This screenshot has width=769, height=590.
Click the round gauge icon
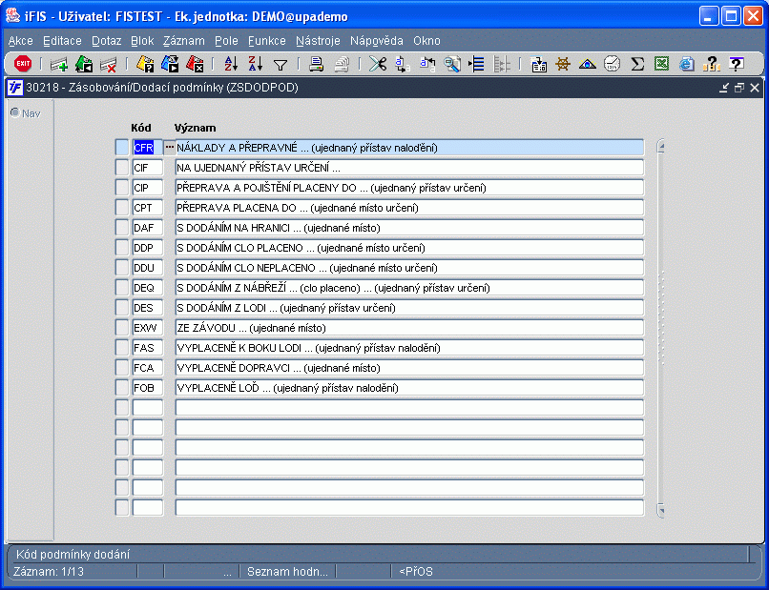[613, 64]
